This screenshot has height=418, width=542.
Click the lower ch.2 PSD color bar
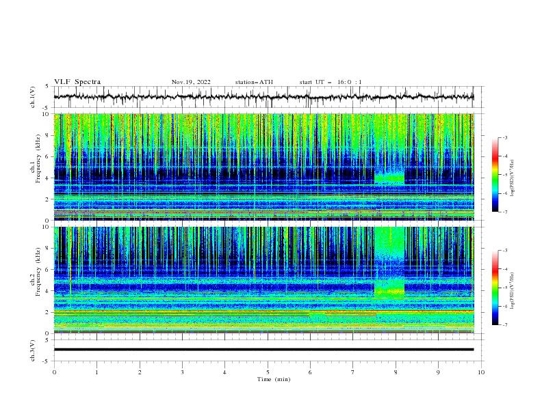click(x=495, y=288)
